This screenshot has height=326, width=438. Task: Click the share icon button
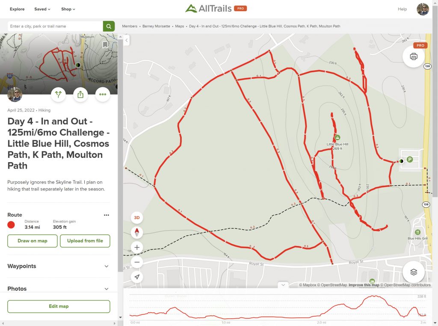(80, 95)
